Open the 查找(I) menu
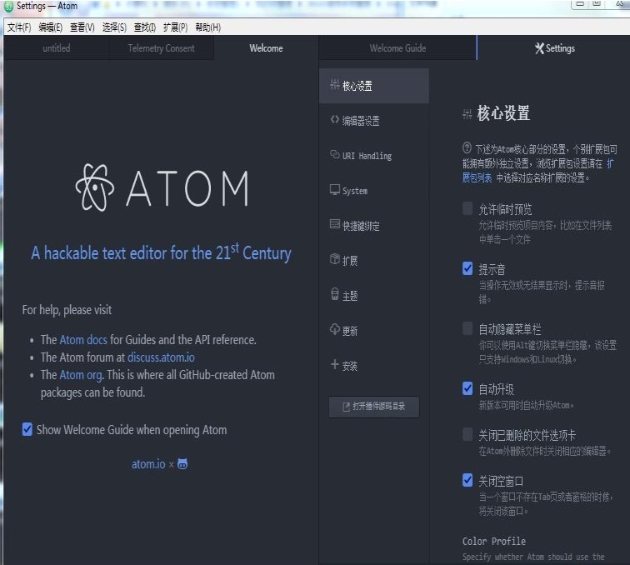This screenshot has height=565, width=630. click(145, 27)
